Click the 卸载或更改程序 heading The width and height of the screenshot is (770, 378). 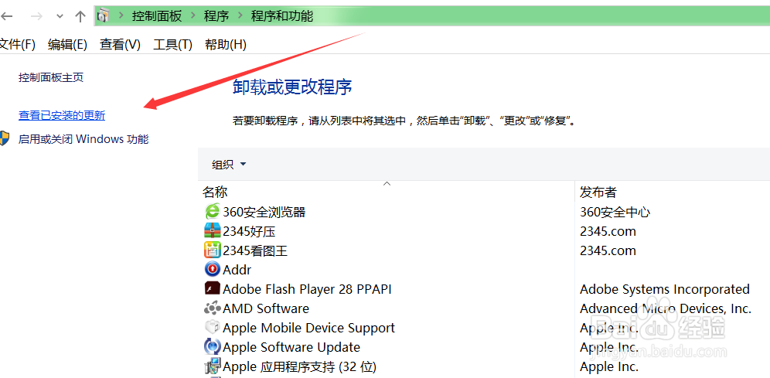click(x=292, y=87)
